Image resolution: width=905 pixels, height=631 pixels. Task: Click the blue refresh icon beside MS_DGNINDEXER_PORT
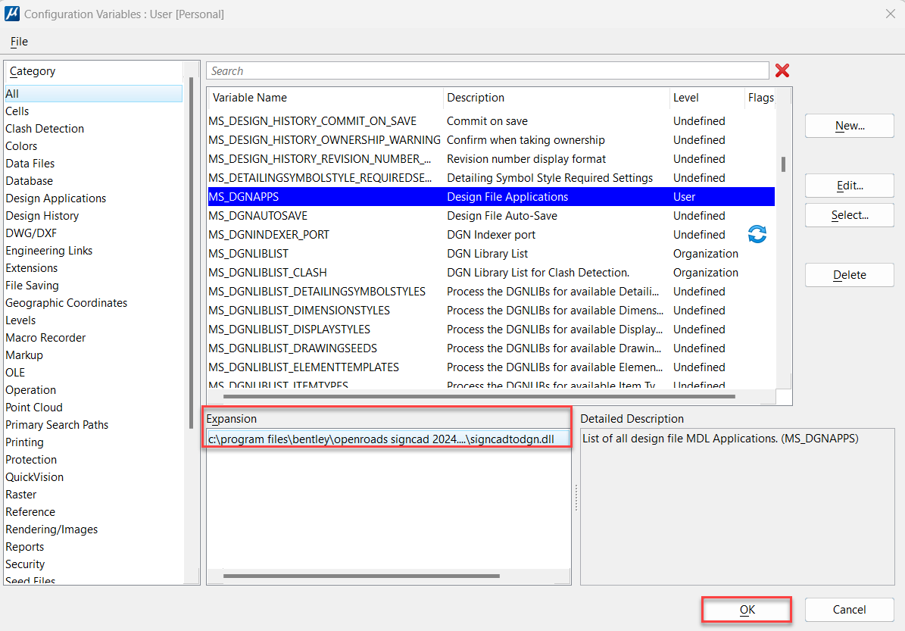pyautogui.click(x=757, y=234)
